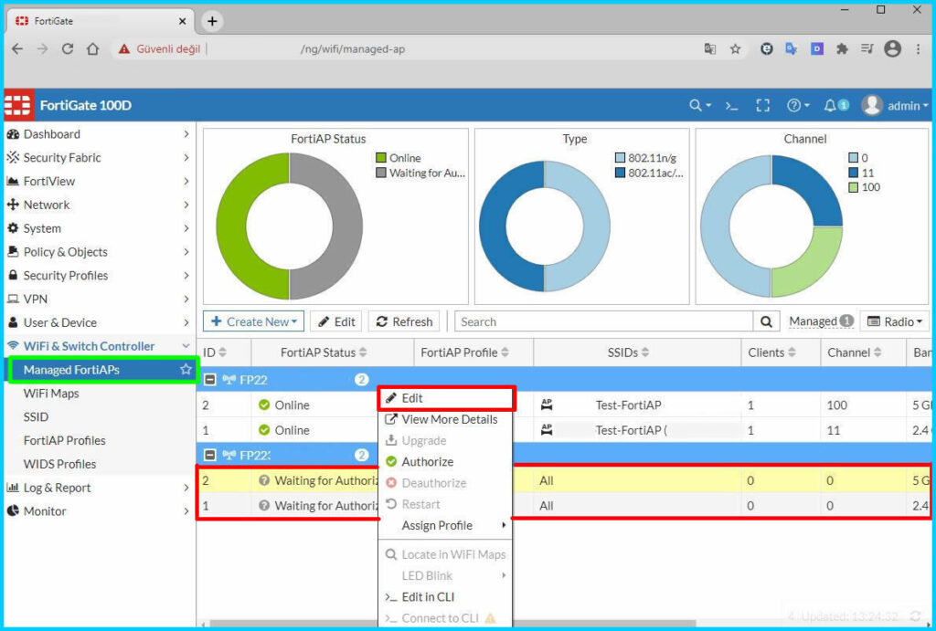Favorite Managed FortiAPs with the star icon
Screen dimensions: 936x631
click(186, 369)
